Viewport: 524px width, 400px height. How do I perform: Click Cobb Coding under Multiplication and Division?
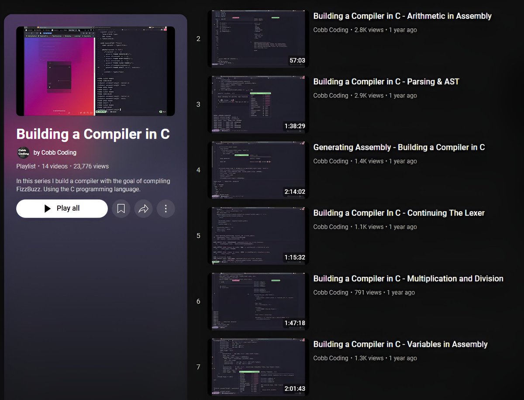click(331, 293)
